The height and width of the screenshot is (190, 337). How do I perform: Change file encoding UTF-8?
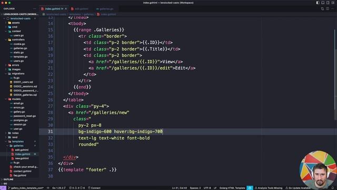(x=207, y=188)
